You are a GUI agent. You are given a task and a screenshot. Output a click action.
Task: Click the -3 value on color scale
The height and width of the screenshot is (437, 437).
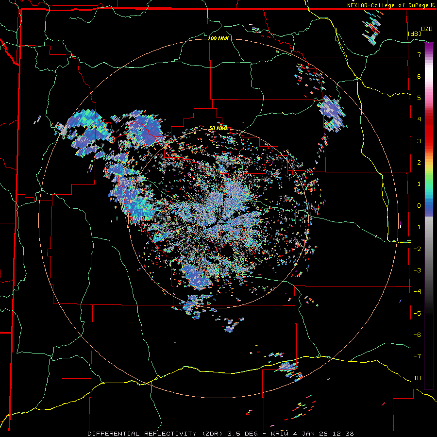coord(417,270)
